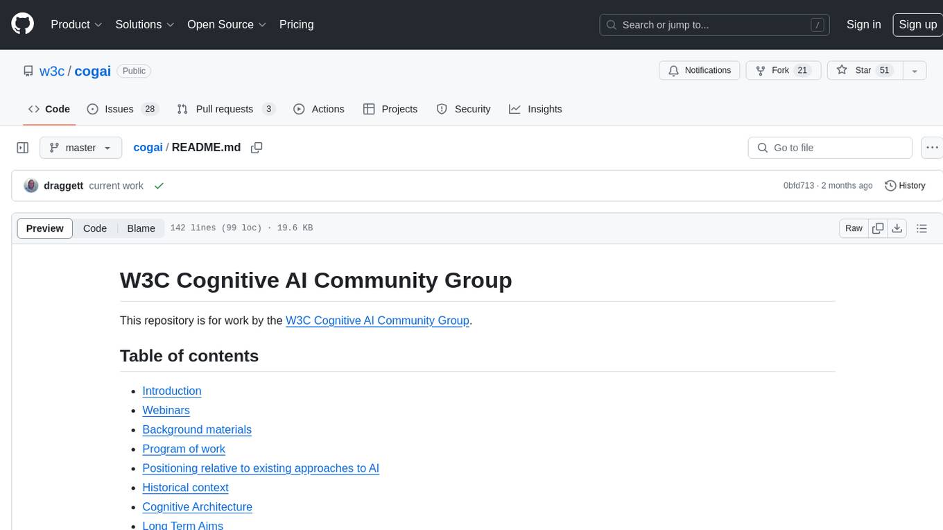Switch to Code view
943x530 pixels.
(x=95, y=228)
